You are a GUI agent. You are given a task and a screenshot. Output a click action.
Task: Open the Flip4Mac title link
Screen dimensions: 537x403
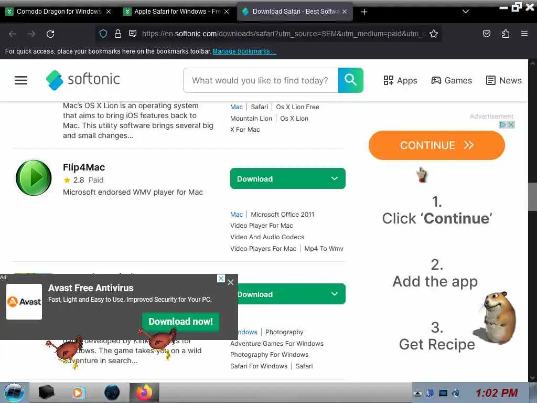tap(84, 167)
